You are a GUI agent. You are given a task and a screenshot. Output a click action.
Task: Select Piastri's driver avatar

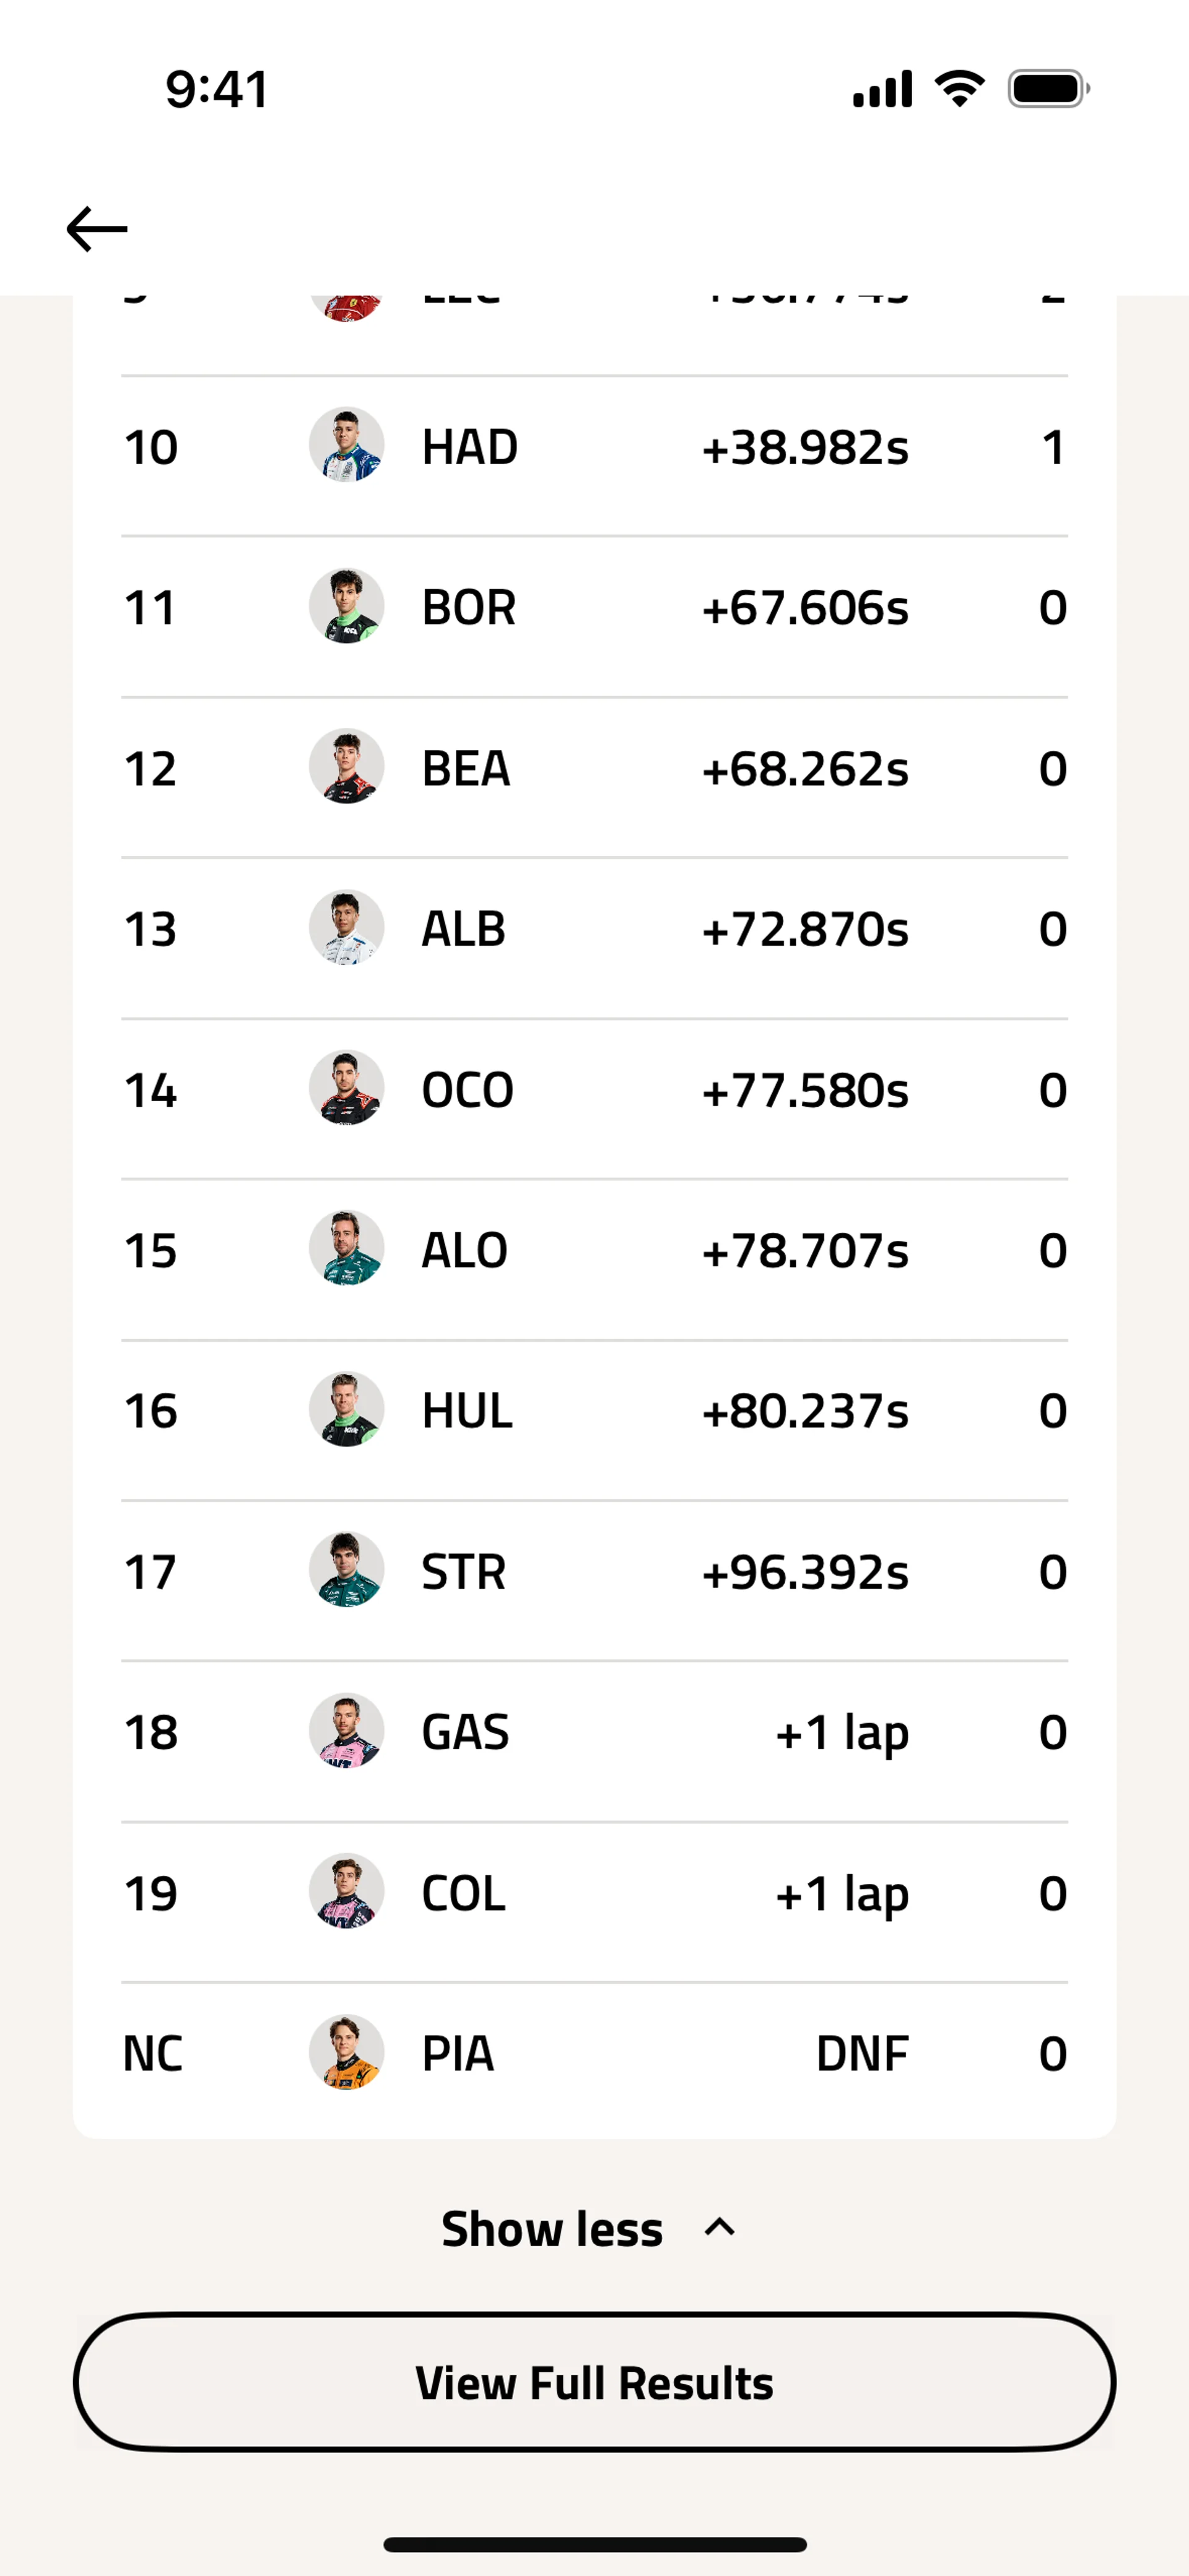(346, 2053)
